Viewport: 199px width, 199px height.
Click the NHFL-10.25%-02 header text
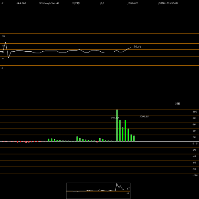tap(168, 3)
